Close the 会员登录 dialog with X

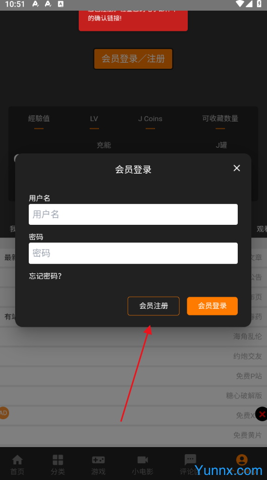click(237, 168)
